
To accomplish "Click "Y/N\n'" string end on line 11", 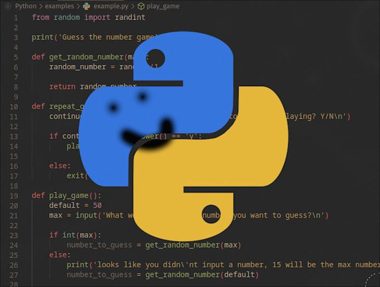I will pos(333,116).
